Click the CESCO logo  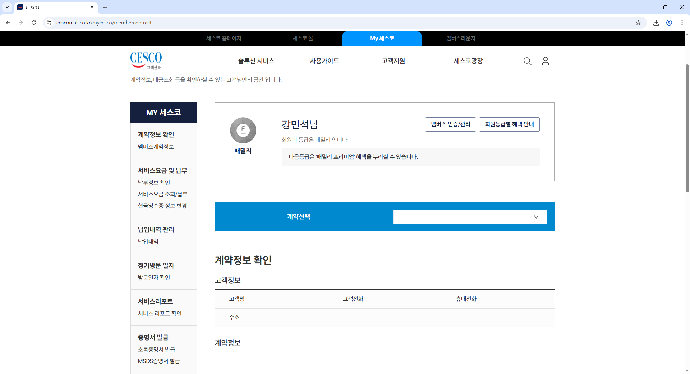pyautogui.click(x=146, y=60)
